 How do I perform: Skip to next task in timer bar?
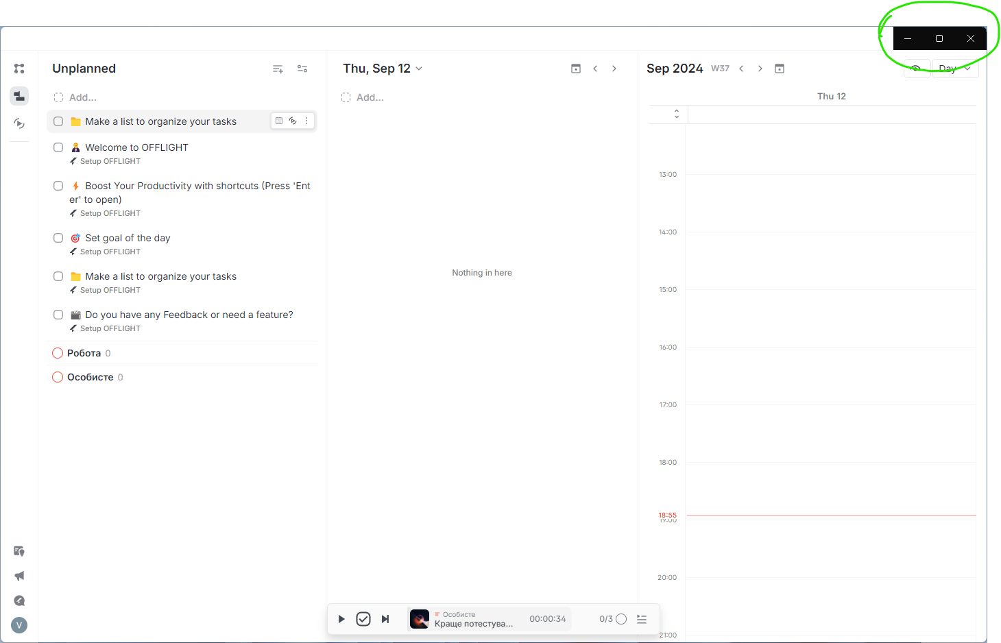[x=385, y=619]
